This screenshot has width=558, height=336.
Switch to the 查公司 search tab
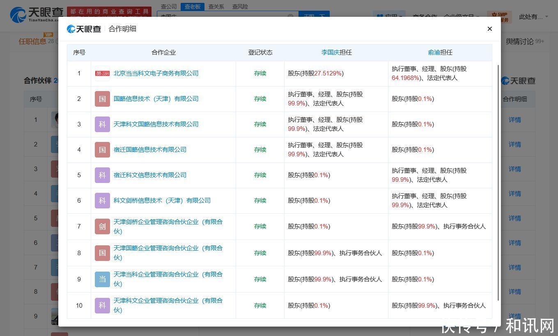point(169,7)
